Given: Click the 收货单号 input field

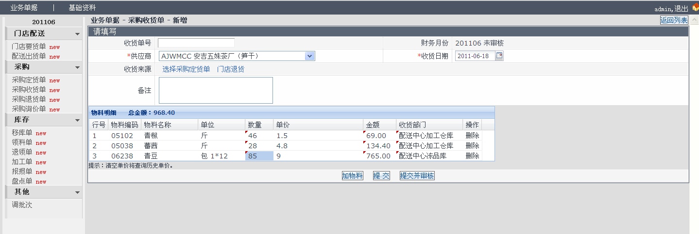Looking at the screenshot, I should point(196,43).
